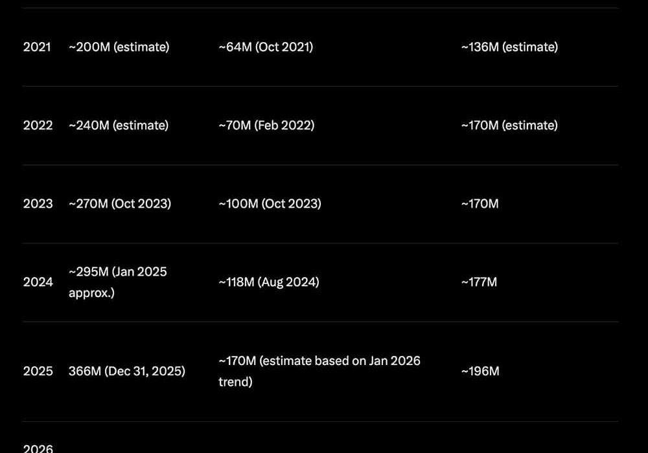This screenshot has height=453, width=648.
Task: Select the ~196M cell
Action: coord(480,371)
